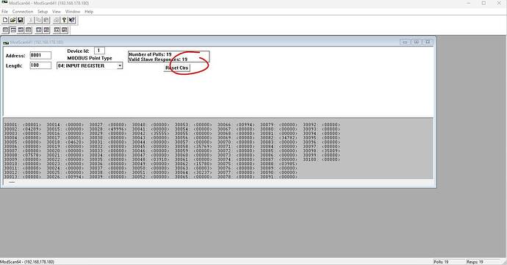
Task: Maximize the inner ModScan document window
Action: click(417, 42)
